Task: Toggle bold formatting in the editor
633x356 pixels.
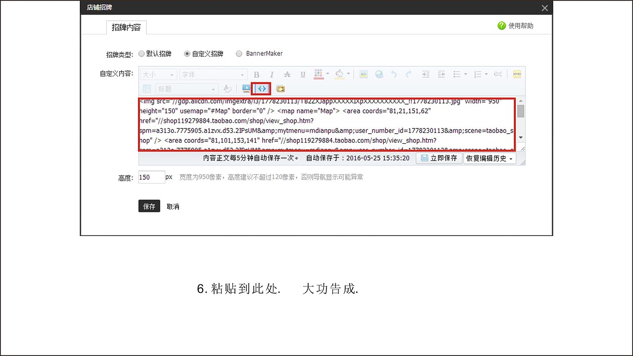Action: tap(257, 75)
